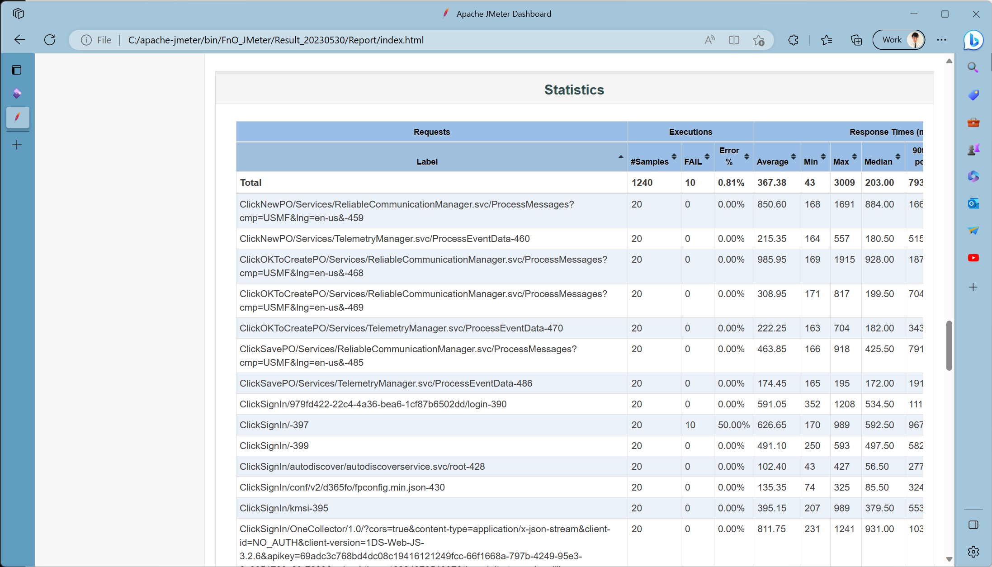Open a new tab with the plus icon
Screen dimensions: 992x567
pos(17,145)
